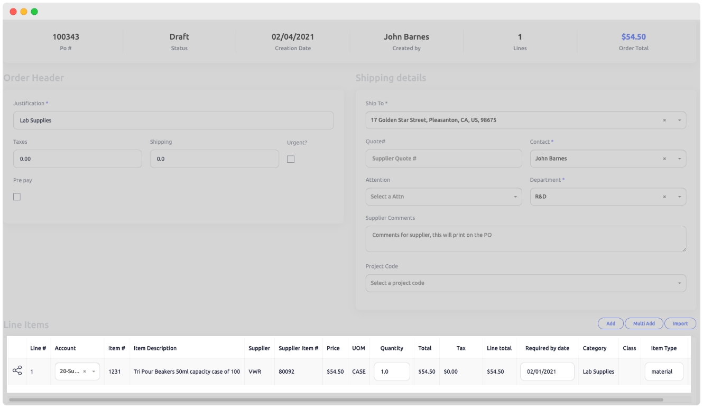Open the Project Code dropdown

tap(680, 283)
